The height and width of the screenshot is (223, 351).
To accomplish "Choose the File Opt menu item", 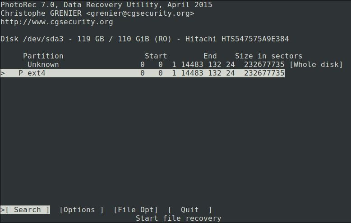I will tap(135, 210).
